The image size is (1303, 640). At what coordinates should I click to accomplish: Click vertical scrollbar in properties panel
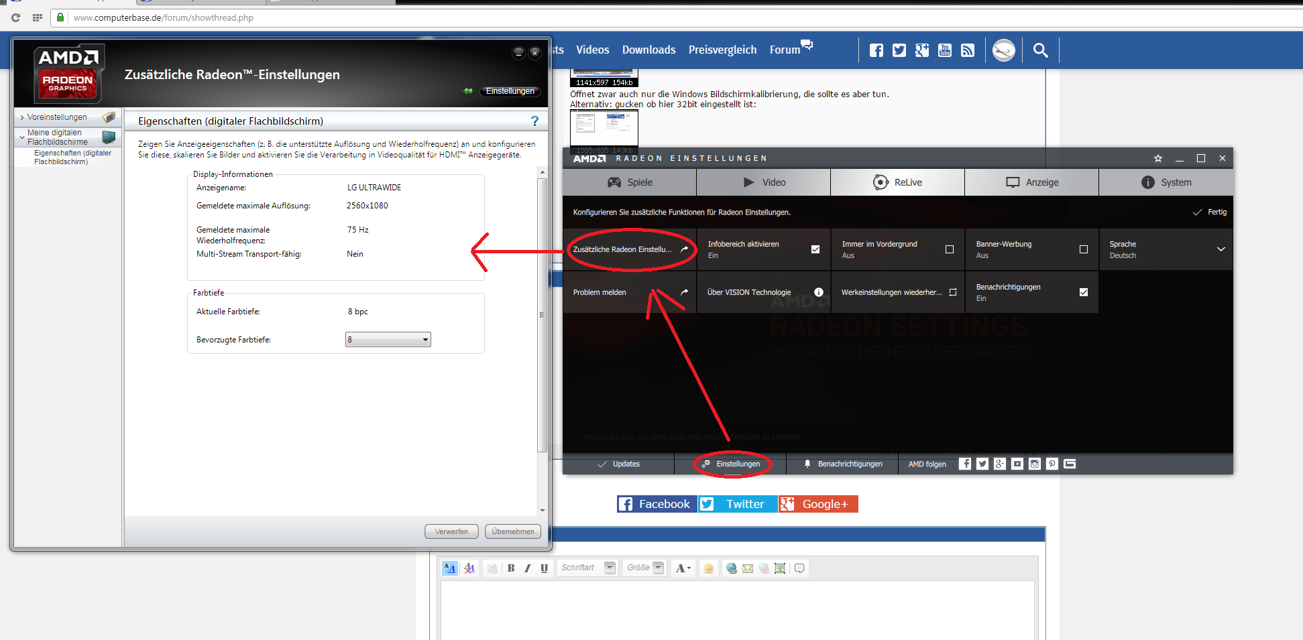(x=542, y=315)
